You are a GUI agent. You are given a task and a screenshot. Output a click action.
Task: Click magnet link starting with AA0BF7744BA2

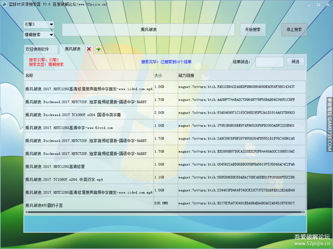[237, 100]
